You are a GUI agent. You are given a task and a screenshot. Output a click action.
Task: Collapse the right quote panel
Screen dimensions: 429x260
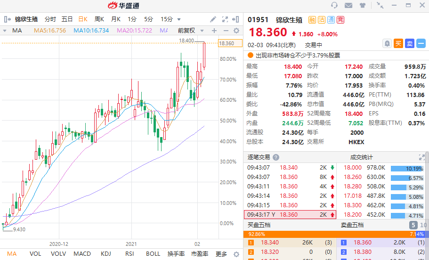[235, 19]
